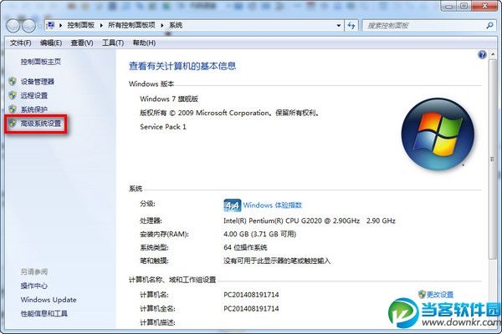Open the 文件(F) menu
The height and width of the screenshot is (334, 502).
(x=20, y=43)
